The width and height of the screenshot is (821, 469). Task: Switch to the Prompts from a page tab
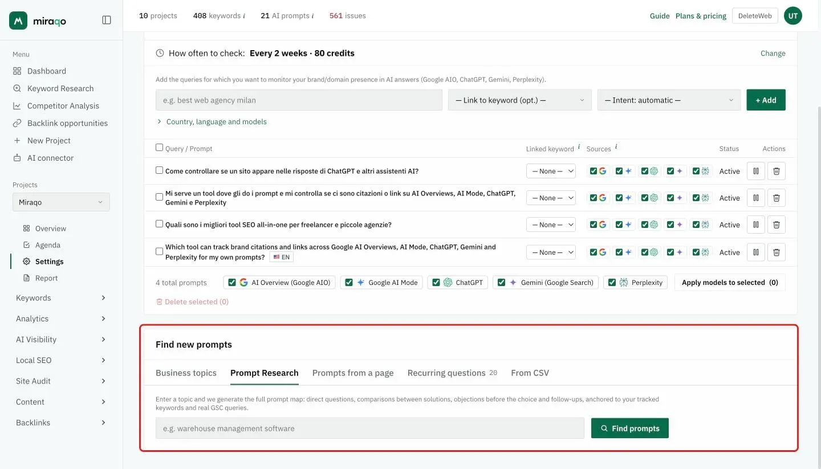click(353, 373)
